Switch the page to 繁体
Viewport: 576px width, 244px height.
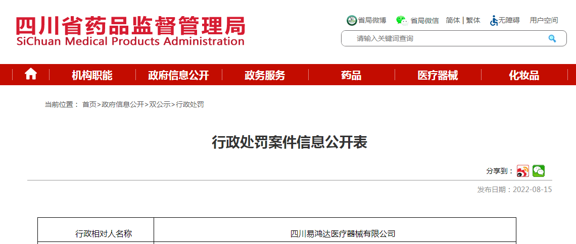(473, 21)
